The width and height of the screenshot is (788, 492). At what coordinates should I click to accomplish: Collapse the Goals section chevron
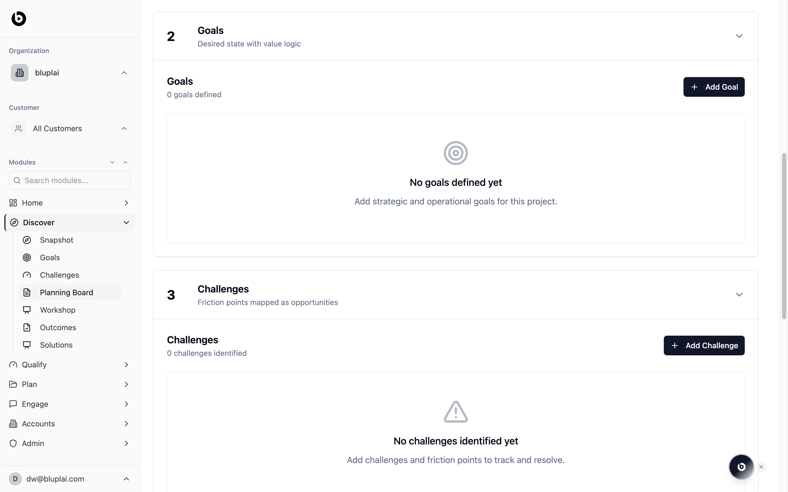pos(739,36)
